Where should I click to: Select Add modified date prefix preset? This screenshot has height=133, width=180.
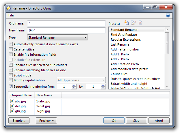click(136, 69)
